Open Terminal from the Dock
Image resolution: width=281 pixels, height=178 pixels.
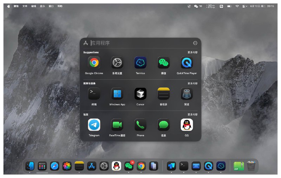[184, 166]
